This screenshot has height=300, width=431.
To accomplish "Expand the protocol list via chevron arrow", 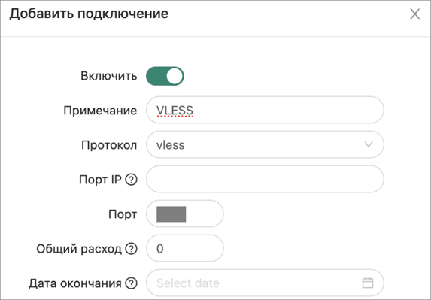I will (369, 144).
